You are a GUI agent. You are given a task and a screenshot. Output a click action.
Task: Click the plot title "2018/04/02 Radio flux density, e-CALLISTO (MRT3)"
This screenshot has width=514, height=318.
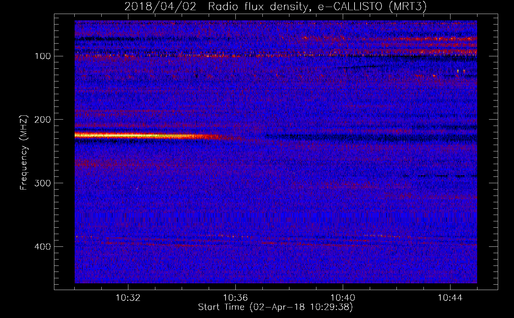click(x=275, y=6)
